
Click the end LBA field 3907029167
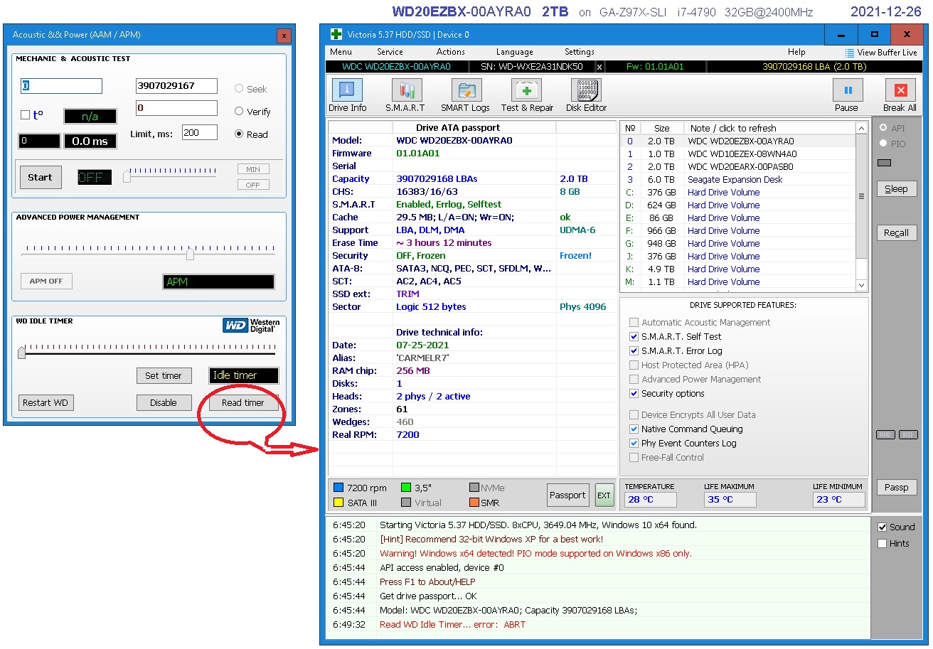point(176,86)
